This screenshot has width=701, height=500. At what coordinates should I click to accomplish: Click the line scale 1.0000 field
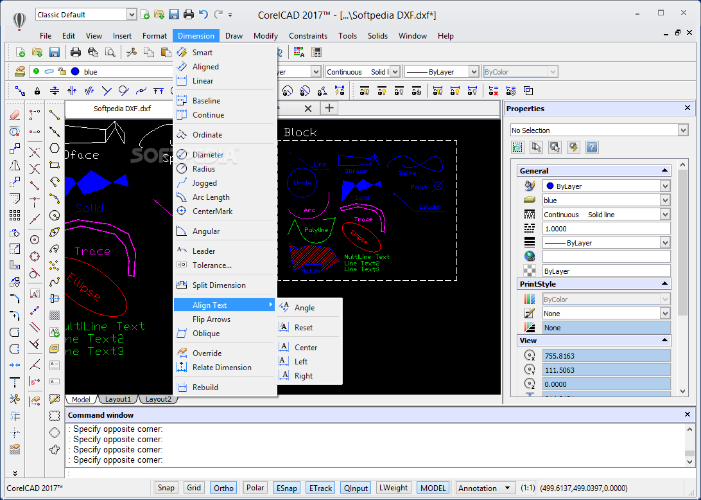[x=606, y=229]
